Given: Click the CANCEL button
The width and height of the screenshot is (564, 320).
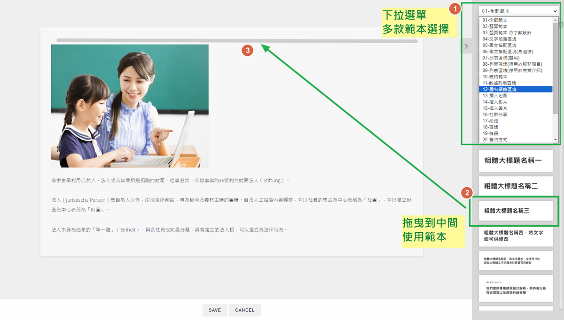Looking at the screenshot, I should (x=245, y=310).
